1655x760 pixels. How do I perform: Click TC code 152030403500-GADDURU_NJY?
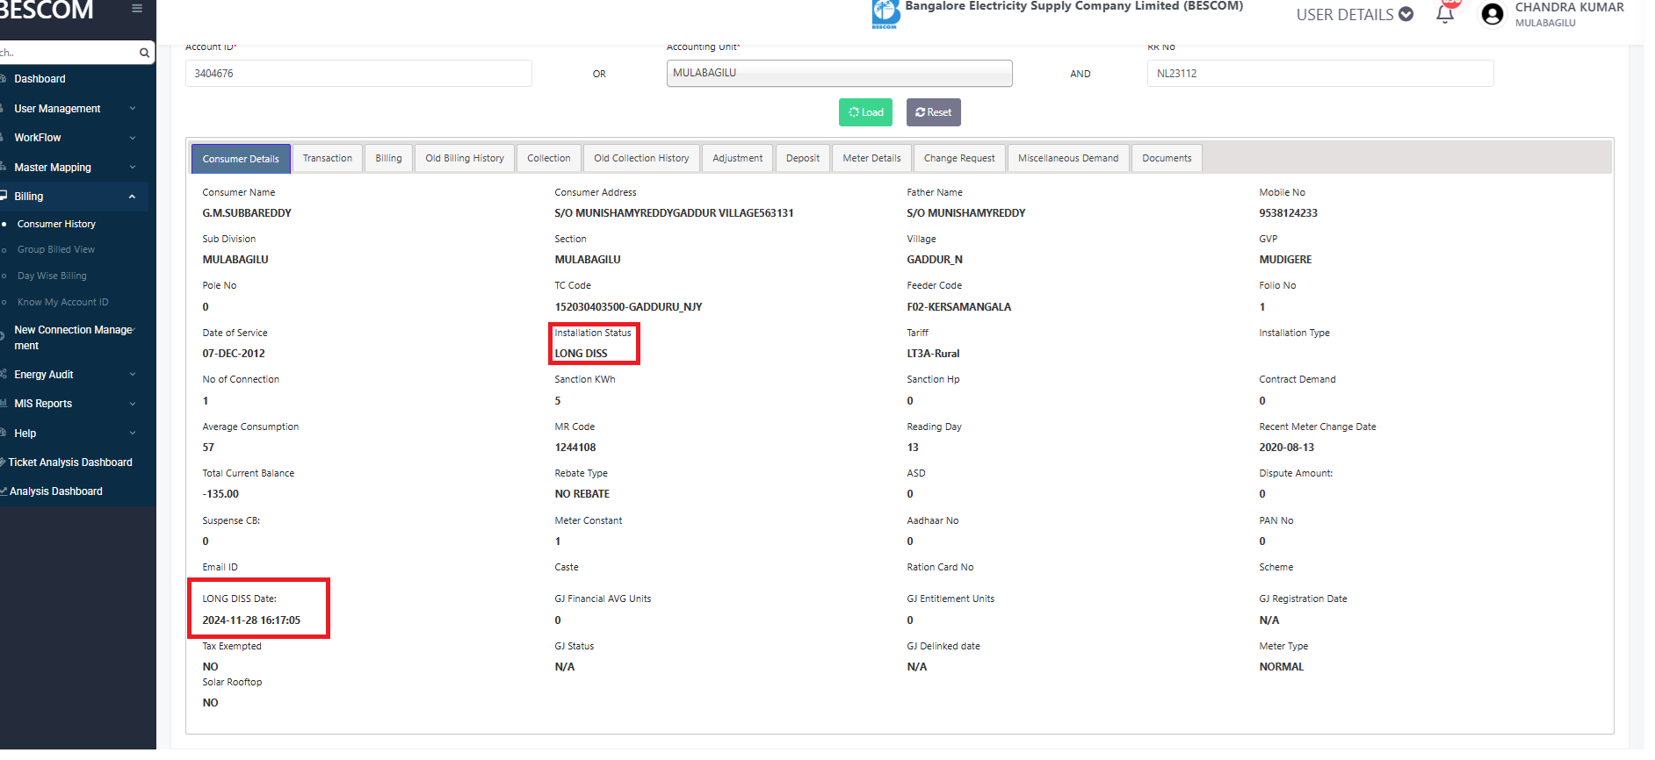628,307
